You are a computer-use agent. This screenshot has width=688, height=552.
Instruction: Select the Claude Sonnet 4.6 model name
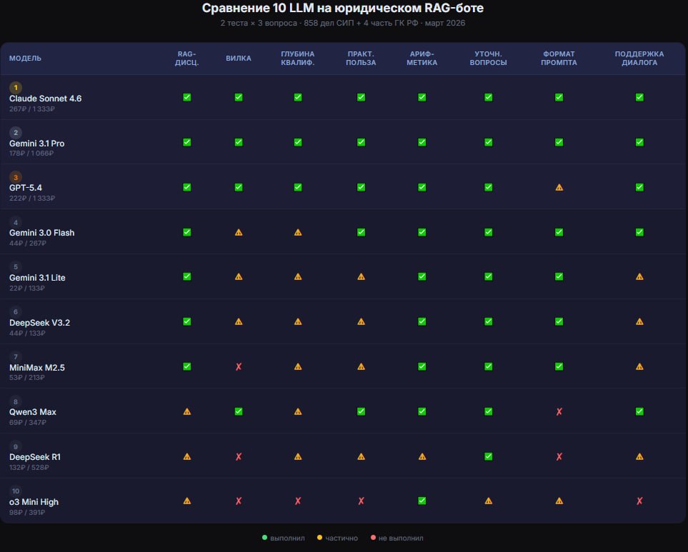(x=46, y=99)
